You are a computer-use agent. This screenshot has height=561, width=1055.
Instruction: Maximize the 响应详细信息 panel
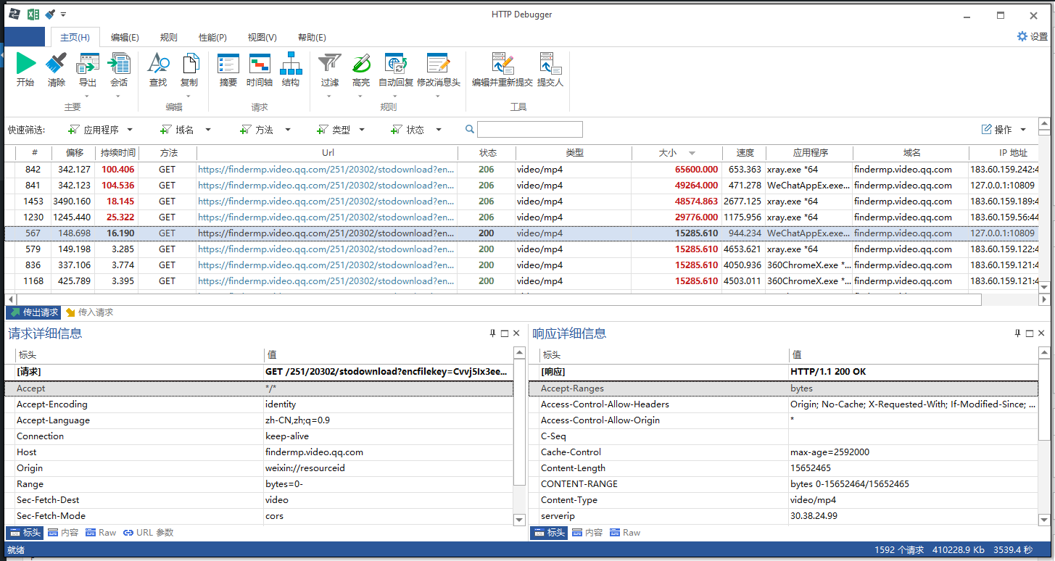pos(1030,333)
